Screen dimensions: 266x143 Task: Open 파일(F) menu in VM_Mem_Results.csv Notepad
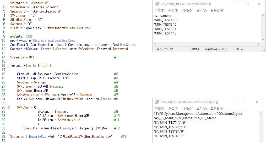coord(159,109)
